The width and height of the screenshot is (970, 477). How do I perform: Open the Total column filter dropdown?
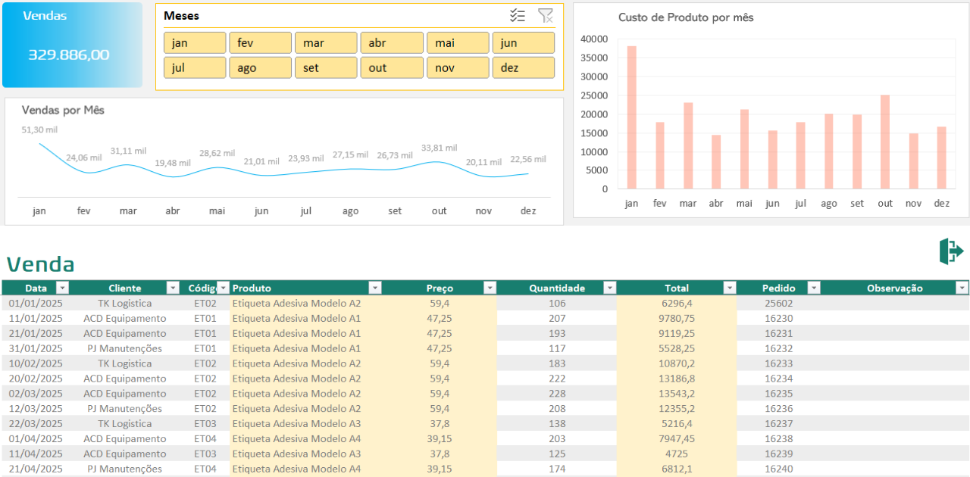coord(729,288)
